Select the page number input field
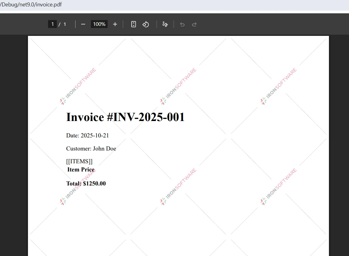The height and width of the screenshot is (256, 349). [x=52, y=24]
